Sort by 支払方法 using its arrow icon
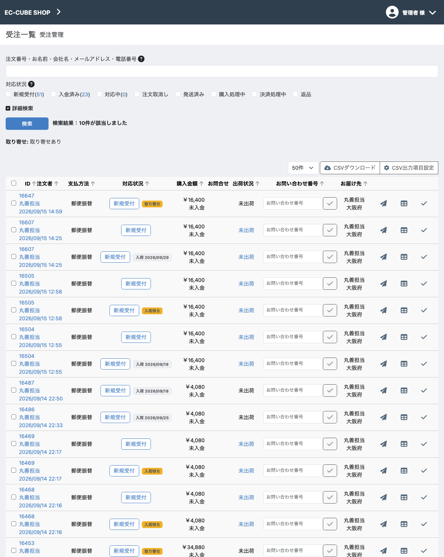The width and height of the screenshot is (444, 557). point(93,184)
